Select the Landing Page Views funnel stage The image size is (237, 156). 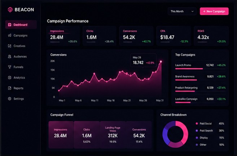[x=113, y=135]
